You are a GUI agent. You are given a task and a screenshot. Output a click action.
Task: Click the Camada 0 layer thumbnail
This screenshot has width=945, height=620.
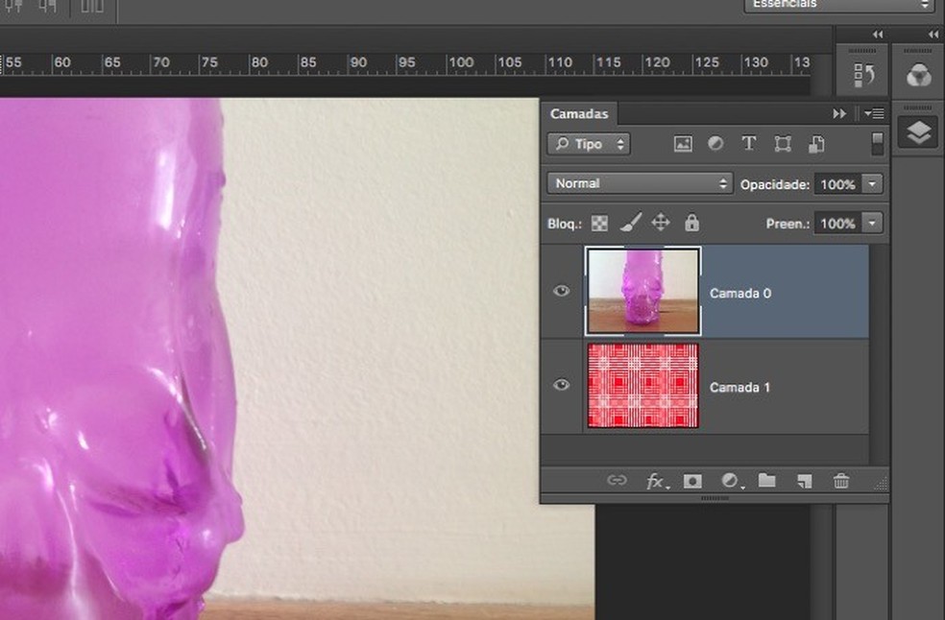(642, 292)
